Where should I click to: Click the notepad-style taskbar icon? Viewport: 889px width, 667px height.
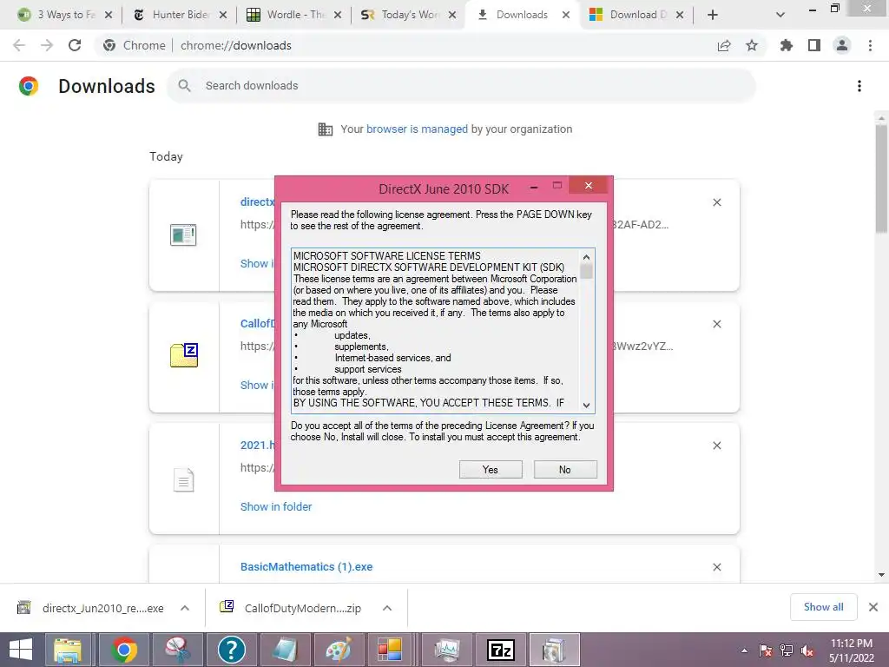(x=285, y=650)
